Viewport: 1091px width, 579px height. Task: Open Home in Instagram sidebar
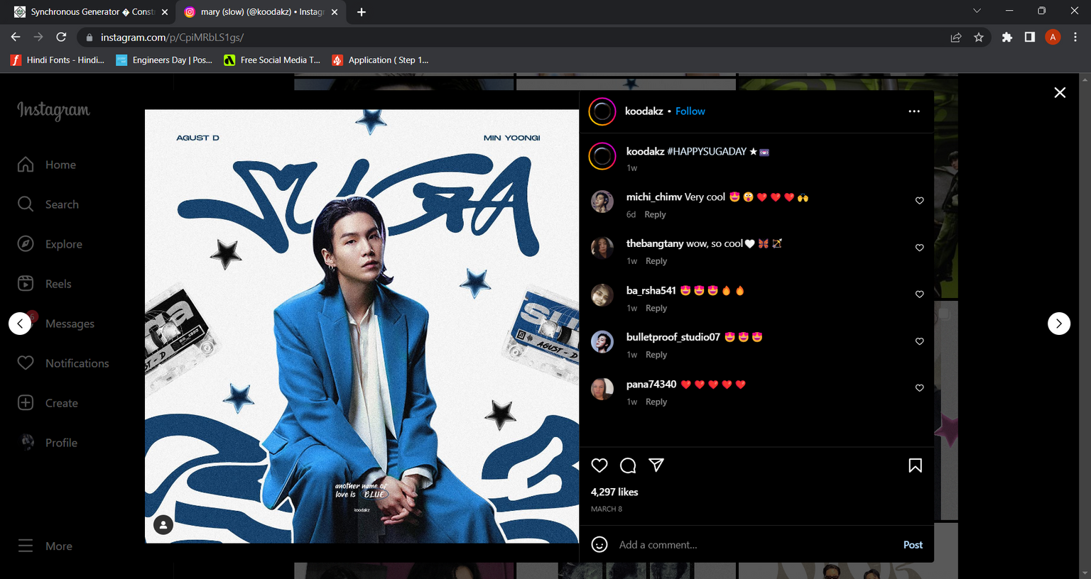pyautogui.click(x=47, y=165)
